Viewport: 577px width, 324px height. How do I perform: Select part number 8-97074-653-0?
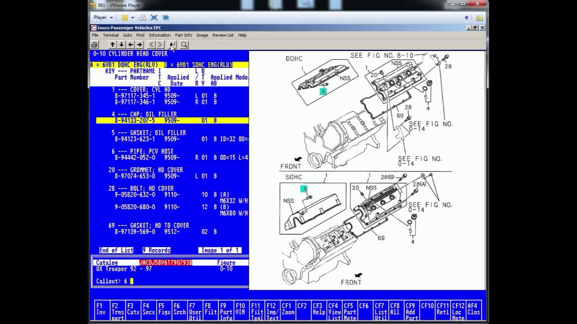[x=135, y=176]
